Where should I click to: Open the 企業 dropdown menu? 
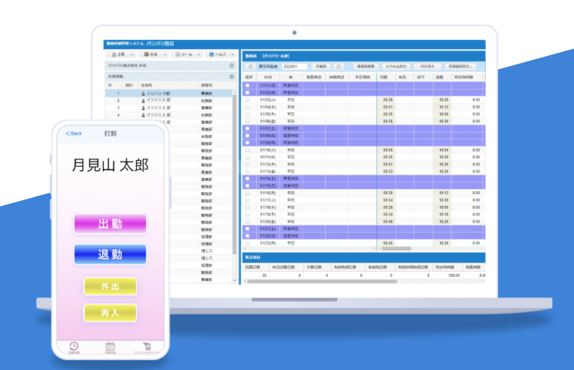(121, 55)
